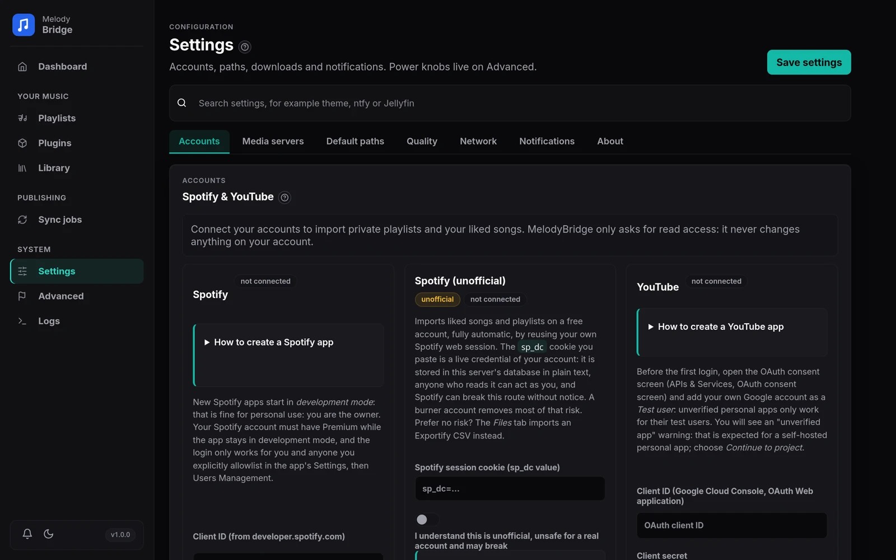Open the Network tab

tap(478, 141)
